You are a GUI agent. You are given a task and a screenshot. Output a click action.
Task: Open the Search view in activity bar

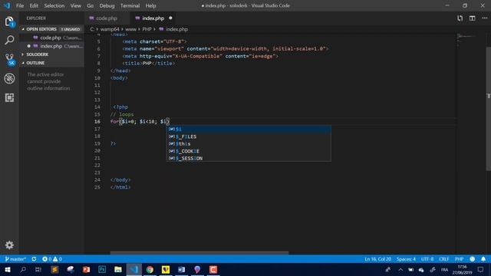[x=9, y=40]
